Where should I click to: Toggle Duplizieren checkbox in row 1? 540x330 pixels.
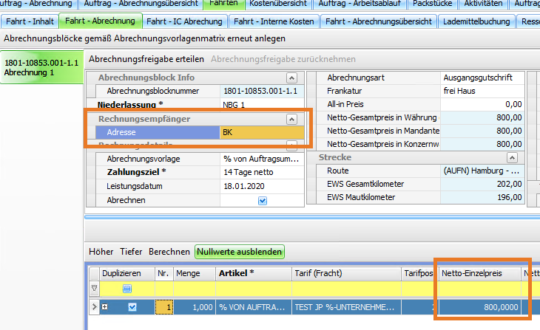pos(132,306)
